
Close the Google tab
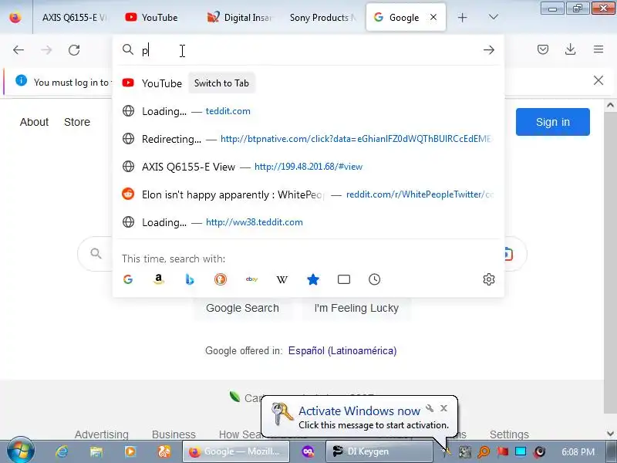433,17
